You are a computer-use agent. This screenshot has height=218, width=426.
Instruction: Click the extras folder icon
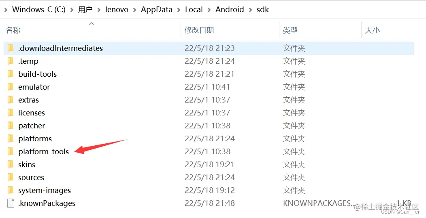tap(11, 100)
